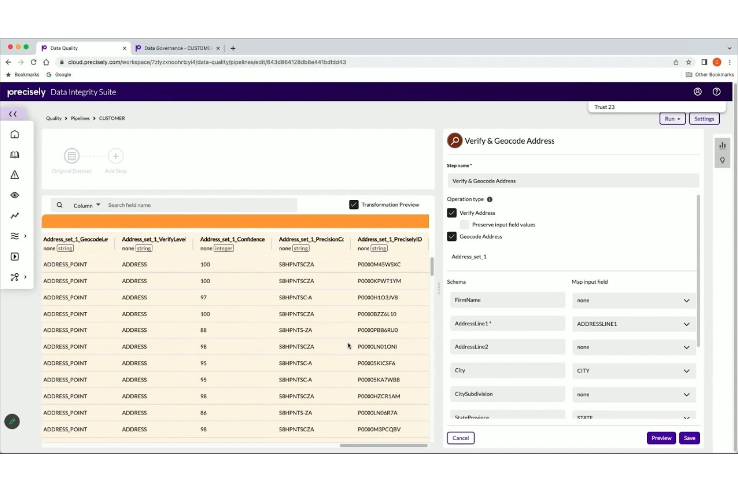Click the horizontal scrollbar under the data table
The image size is (738, 492).
pyautogui.click(x=383, y=445)
